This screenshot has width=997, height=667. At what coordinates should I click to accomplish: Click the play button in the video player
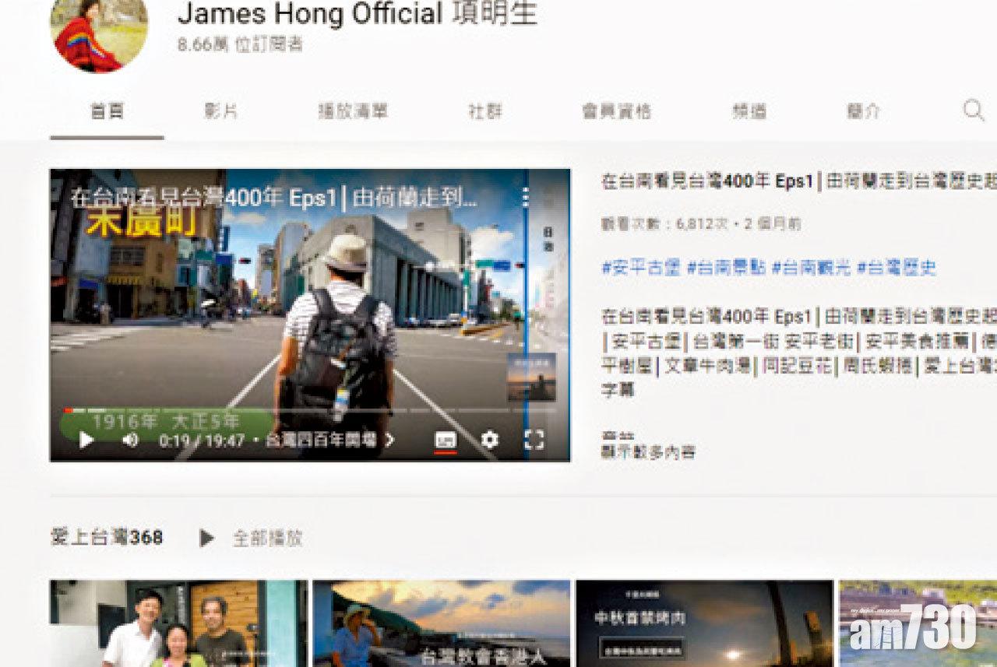click(x=86, y=441)
